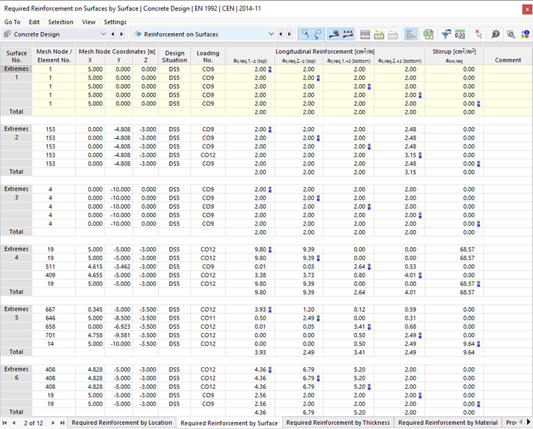Open the Selection menu
This screenshot has height=429, width=533.
pos(60,22)
